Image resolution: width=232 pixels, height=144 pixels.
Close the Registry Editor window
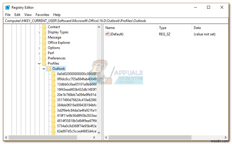coord(222,7)
